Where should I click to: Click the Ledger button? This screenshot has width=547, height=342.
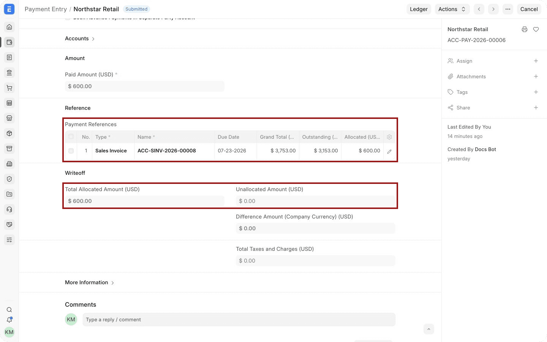[x=419, y=9]
